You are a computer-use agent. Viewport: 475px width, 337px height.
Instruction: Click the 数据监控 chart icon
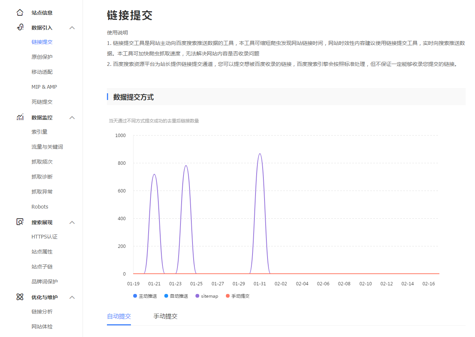20,117
